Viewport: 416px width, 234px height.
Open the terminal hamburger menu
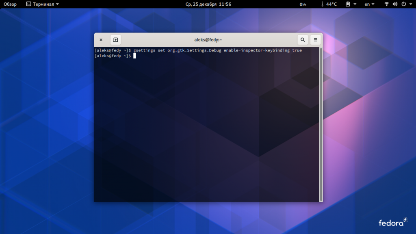click(315, 40)
